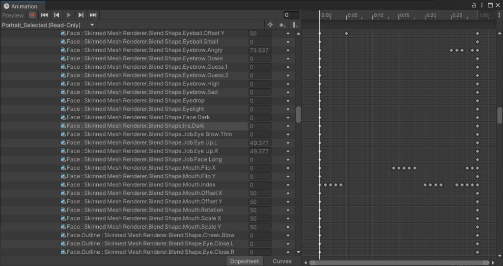Screen dimensions: 503x266
Task: Click the horizontal timeline scrollbar
Action: tap(399, 262)
